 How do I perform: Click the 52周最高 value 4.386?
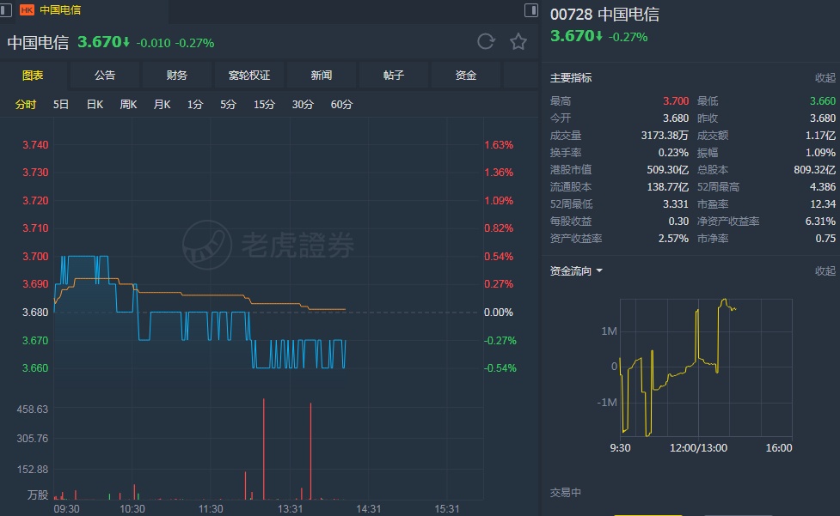(822, 186)
